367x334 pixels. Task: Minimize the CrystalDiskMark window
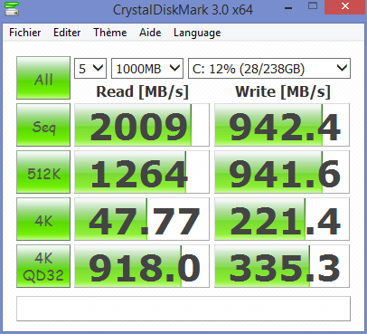point(288,7)
